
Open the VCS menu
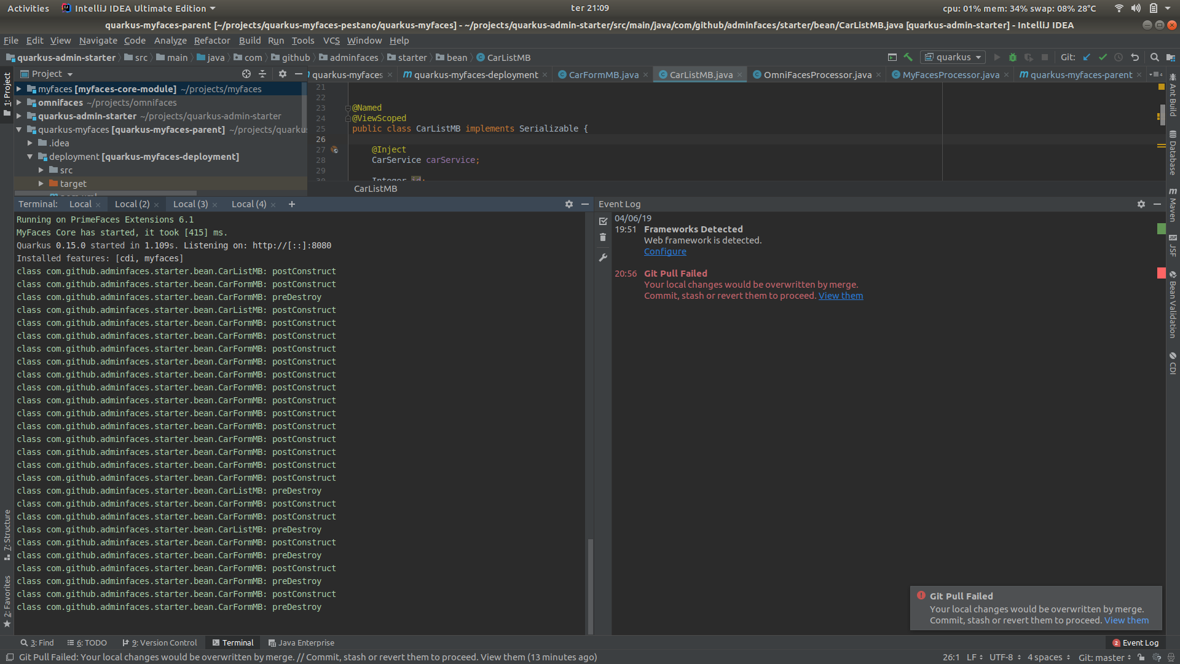[331, 41]
